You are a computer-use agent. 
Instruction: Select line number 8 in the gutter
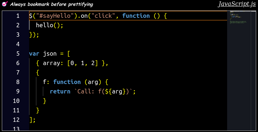(x=18, y=82)
